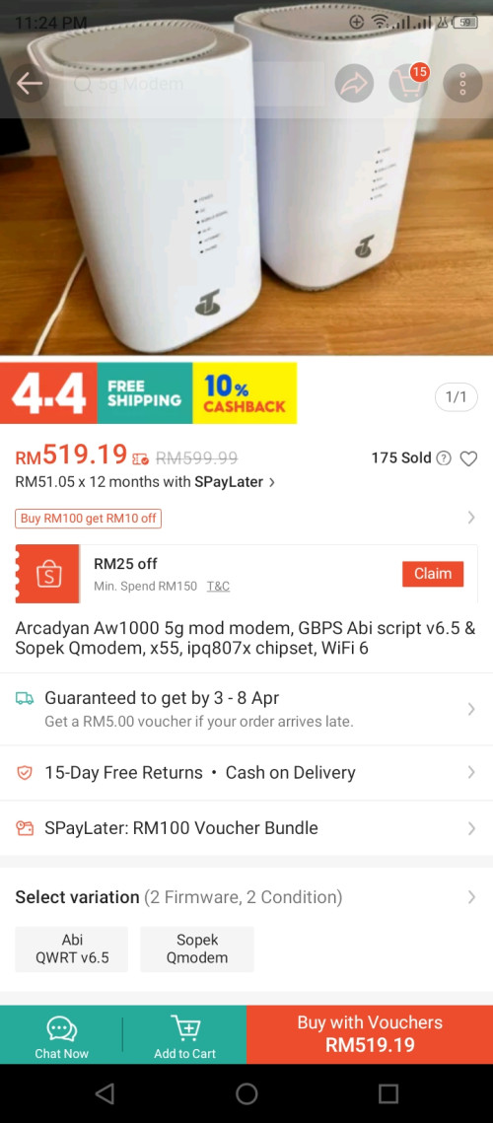This screenshot has width=493, height=1123.
Task: Tap the Android recent apps square
Action: pos(388,1093)
